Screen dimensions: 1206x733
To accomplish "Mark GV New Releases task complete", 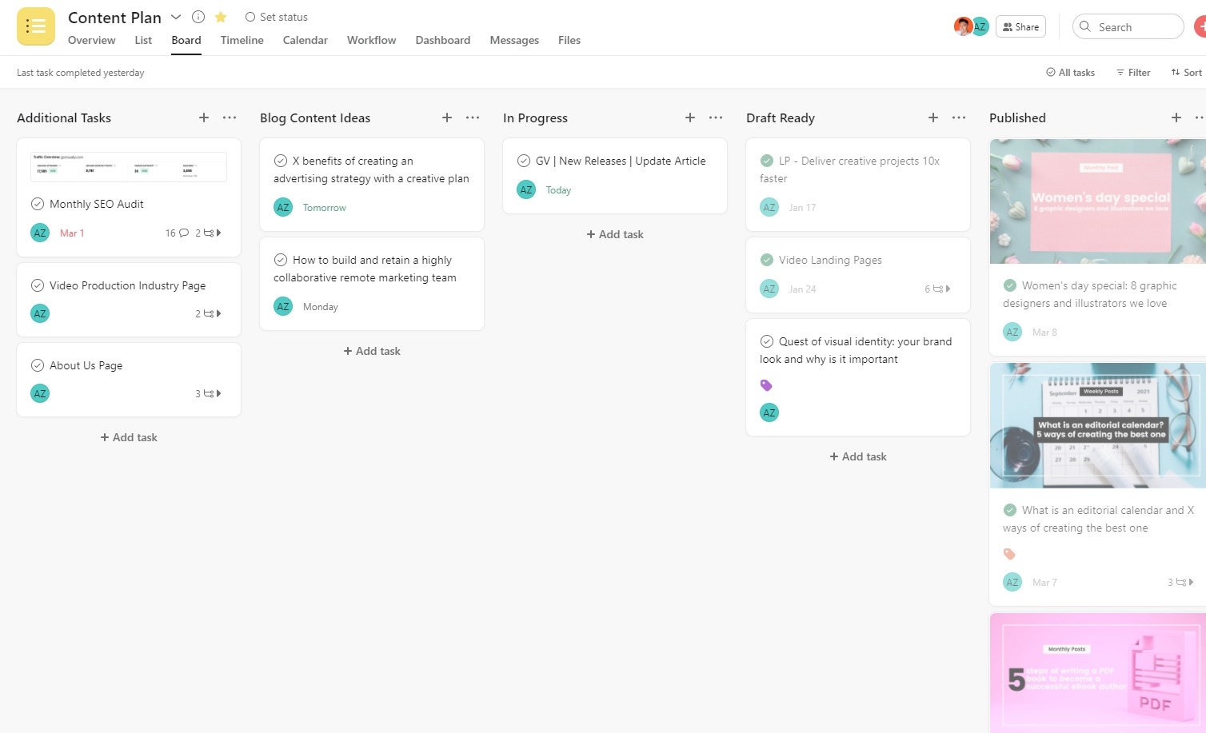I will 524,161.
